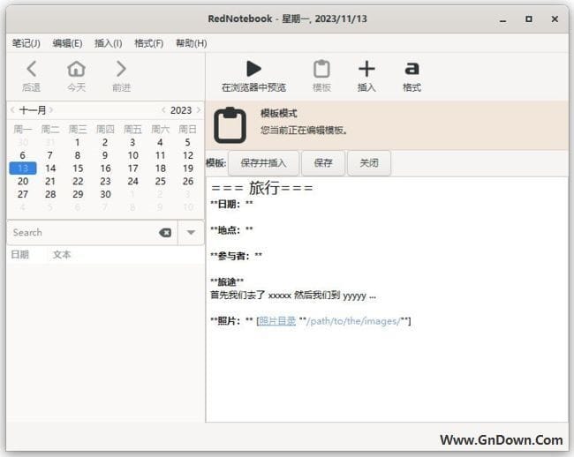
Task: Go to the previous month in the calendar
Action: pyautogui.click(x=12, y=109)
